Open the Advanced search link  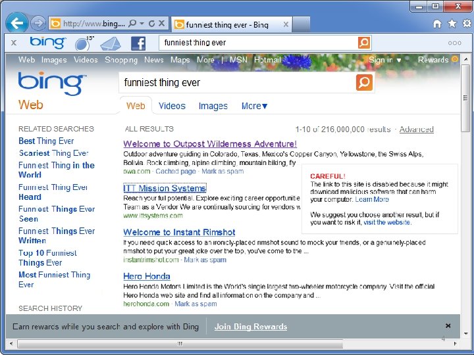(x=417, y=130)
